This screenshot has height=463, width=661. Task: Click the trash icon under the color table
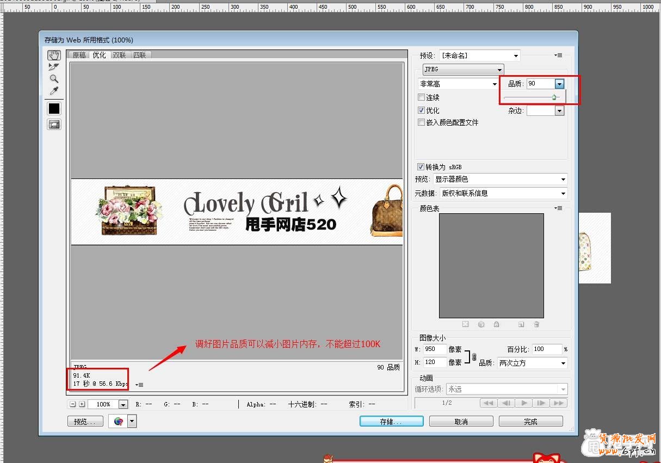[x=536, y=324]
